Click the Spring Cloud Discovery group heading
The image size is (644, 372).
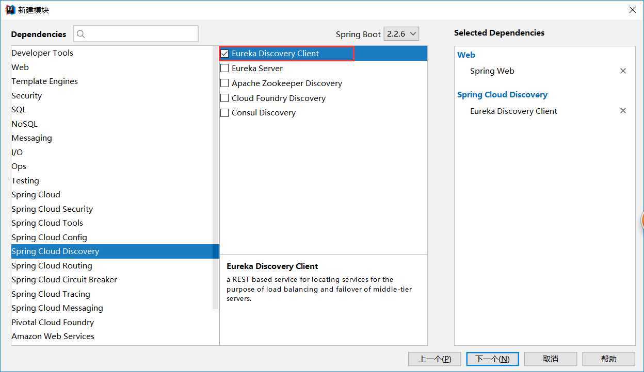coord(502,95)
